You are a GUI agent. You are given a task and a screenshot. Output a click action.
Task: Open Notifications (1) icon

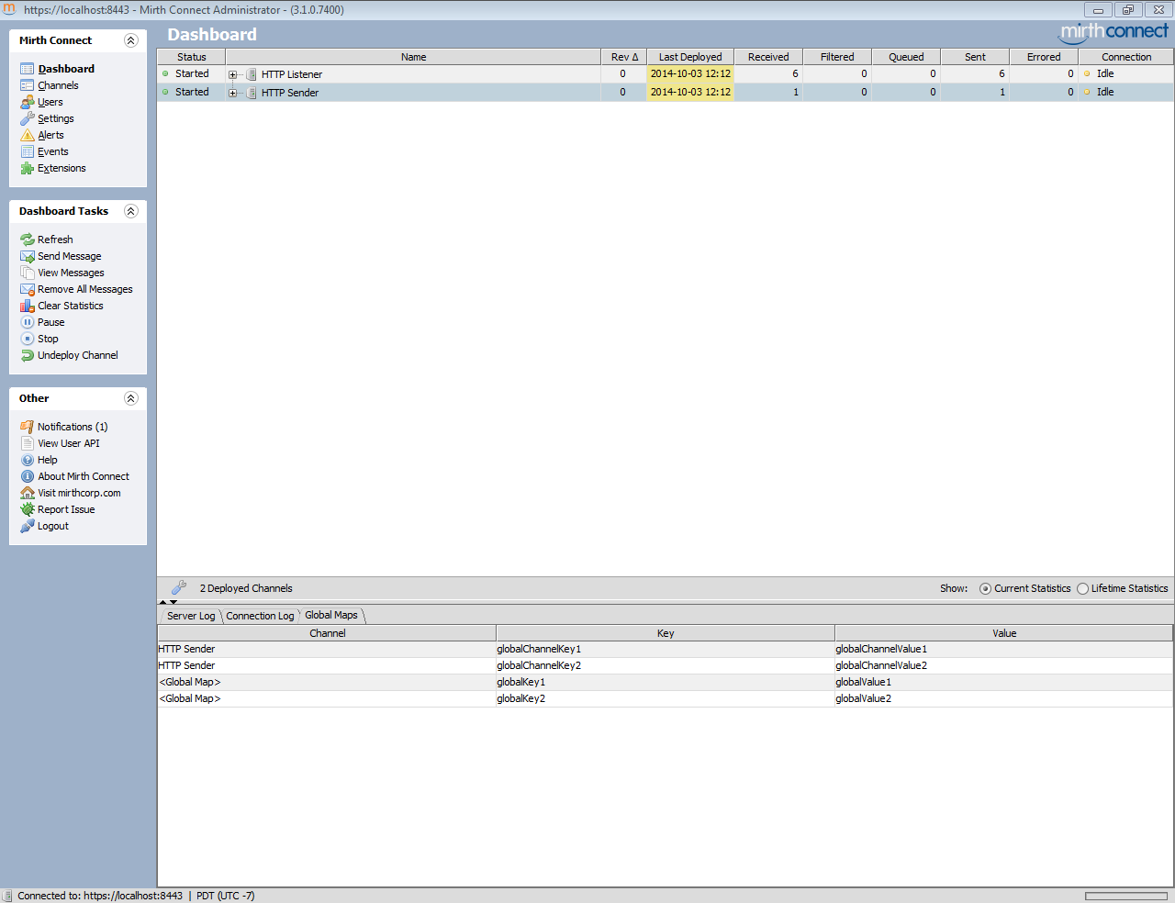point(28,427)
